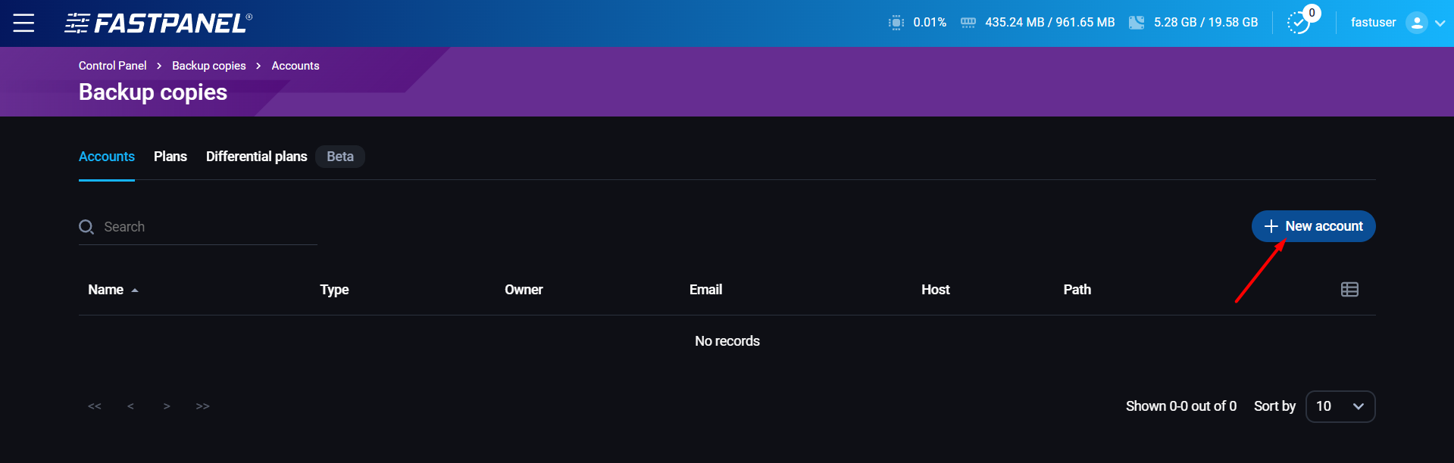The image size is (1454, 463).
Task: Go to Control Panel breadcrumb link
Action: pyautogui.click(x=112, y=66)
